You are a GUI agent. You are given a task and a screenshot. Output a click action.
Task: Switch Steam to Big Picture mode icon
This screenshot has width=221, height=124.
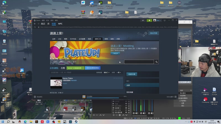(x=164, y=20)
